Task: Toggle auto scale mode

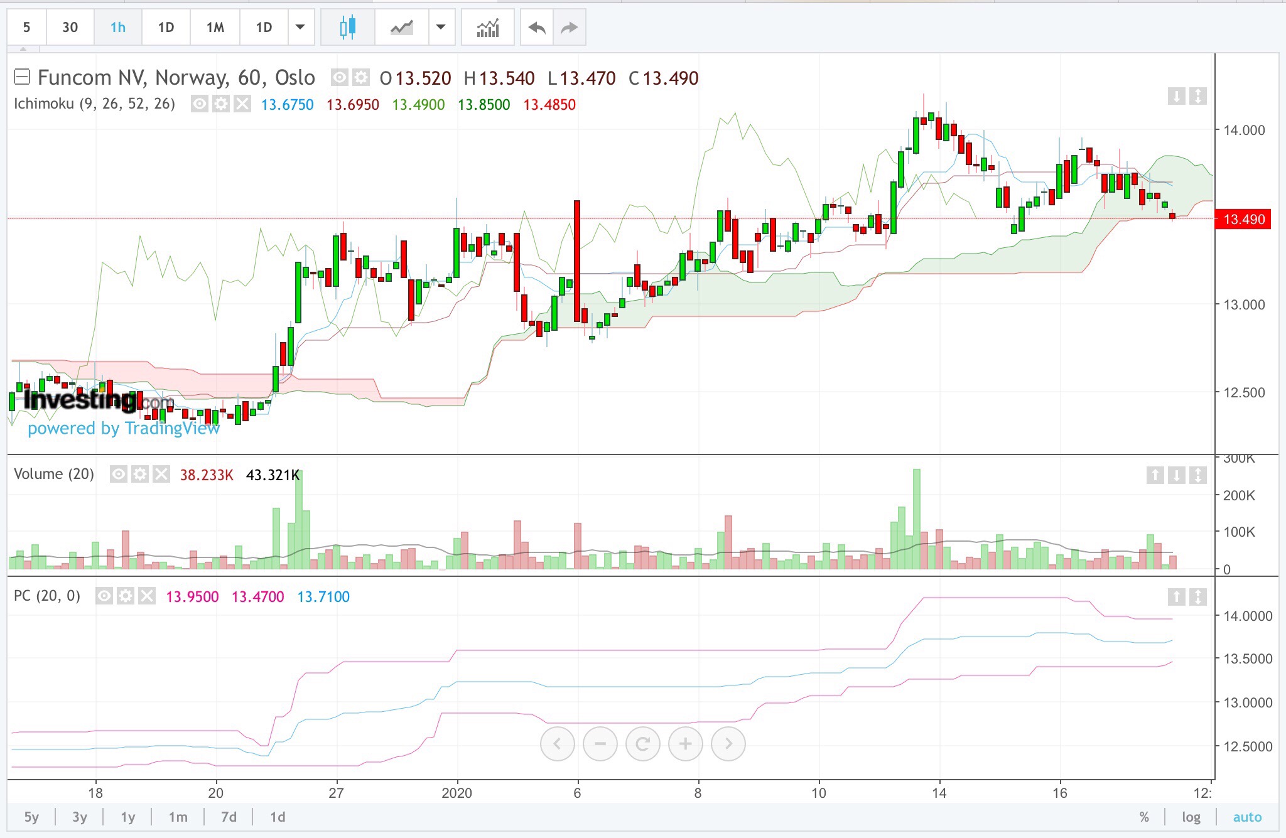Action: click(1247, 817)
